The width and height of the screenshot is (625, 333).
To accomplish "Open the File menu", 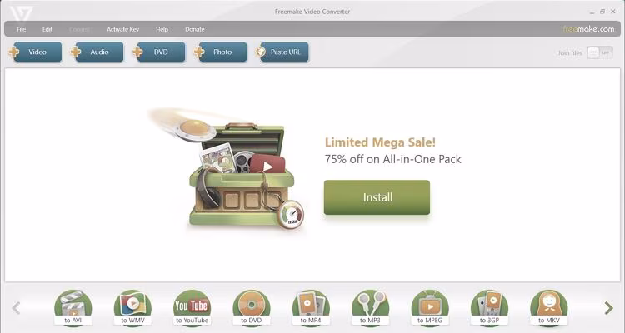I will 21,29.
